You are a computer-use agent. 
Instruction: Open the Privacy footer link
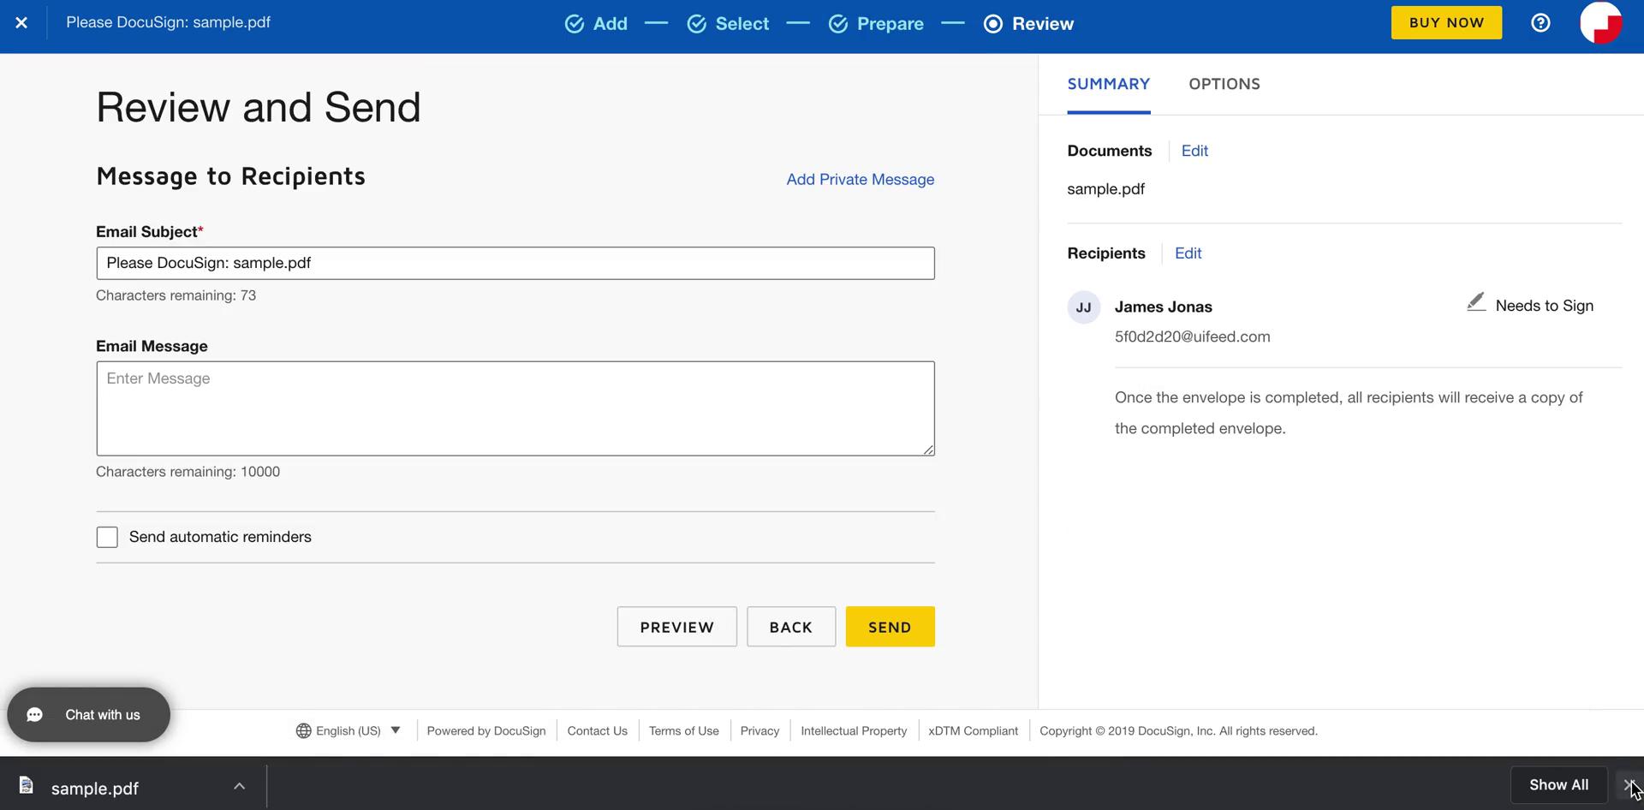[760, 731]
